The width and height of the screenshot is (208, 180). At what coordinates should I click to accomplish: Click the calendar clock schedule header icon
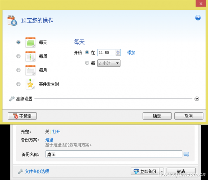(12, 20)
